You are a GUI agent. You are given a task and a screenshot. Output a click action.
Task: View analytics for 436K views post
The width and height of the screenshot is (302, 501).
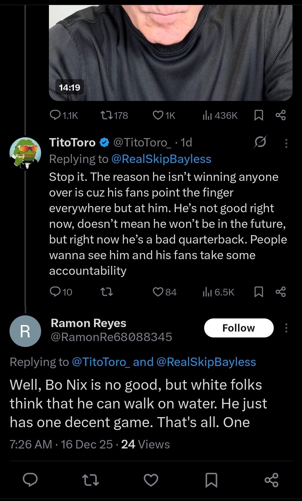tap(207, 115)
